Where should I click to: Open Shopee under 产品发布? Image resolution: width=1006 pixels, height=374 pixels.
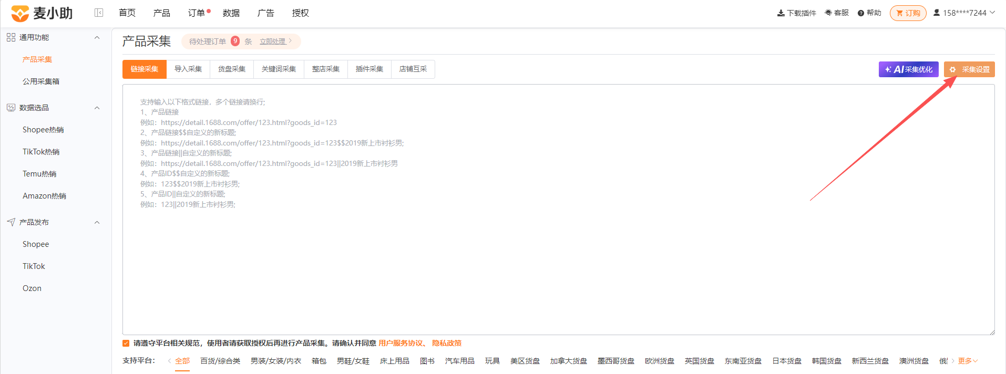36,244
